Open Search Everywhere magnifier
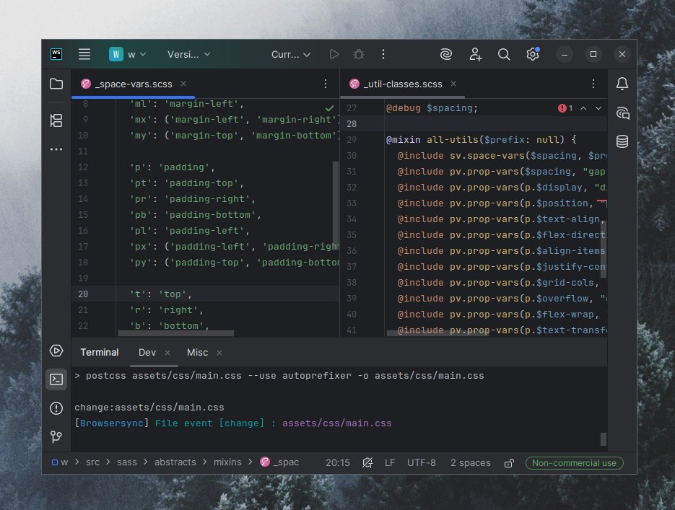675x510 pixels. tap(504, 54)
